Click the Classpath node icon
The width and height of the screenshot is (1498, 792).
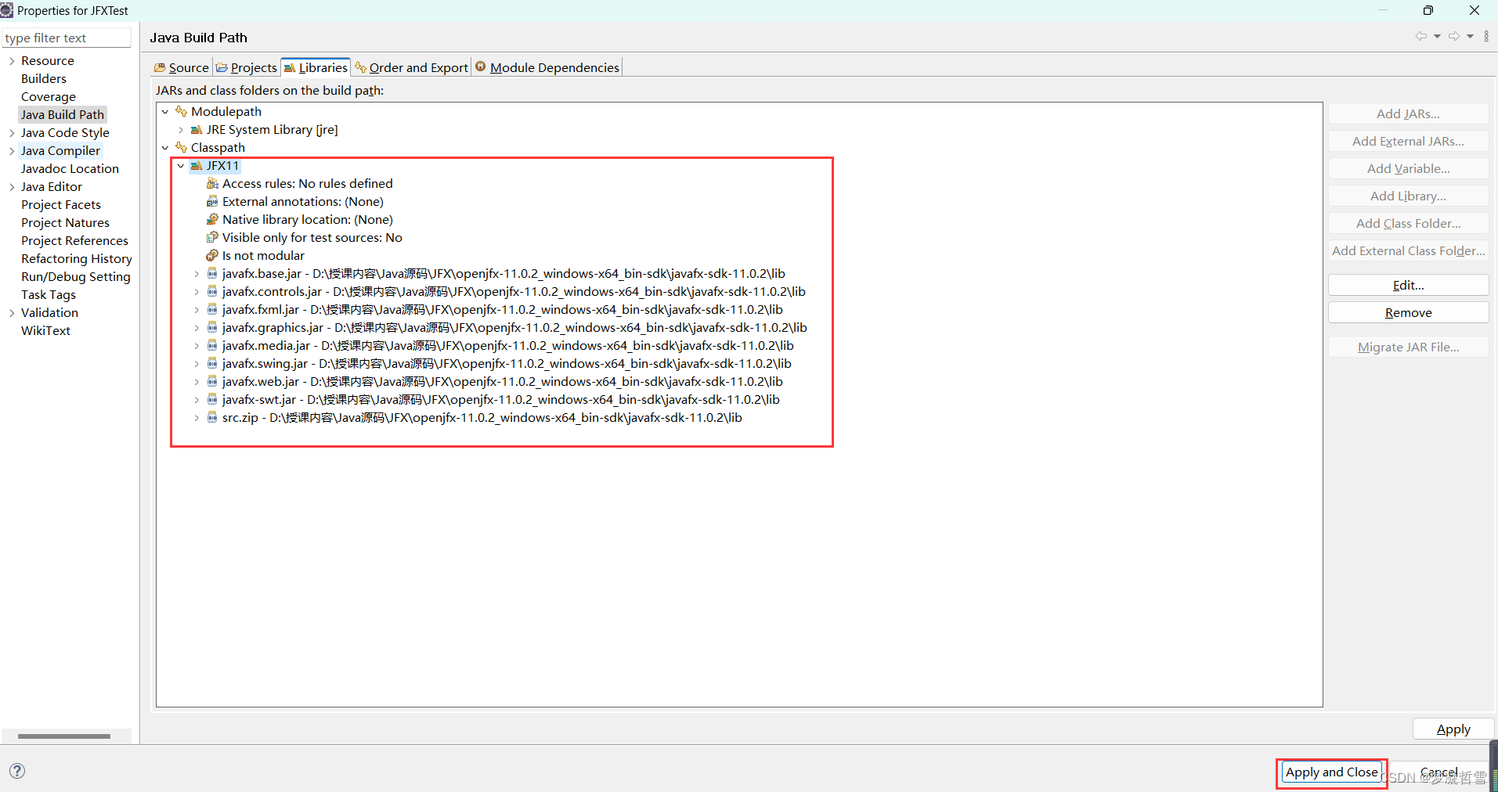click(x=181, y=147)
